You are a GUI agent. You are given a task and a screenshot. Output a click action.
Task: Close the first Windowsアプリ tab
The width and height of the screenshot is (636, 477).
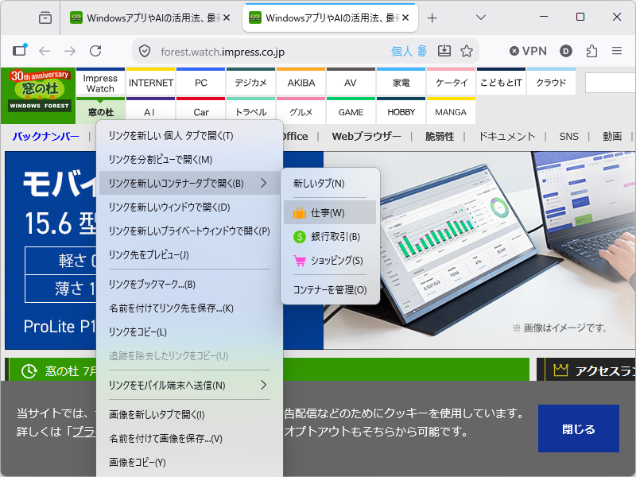[x=227, y=17]
